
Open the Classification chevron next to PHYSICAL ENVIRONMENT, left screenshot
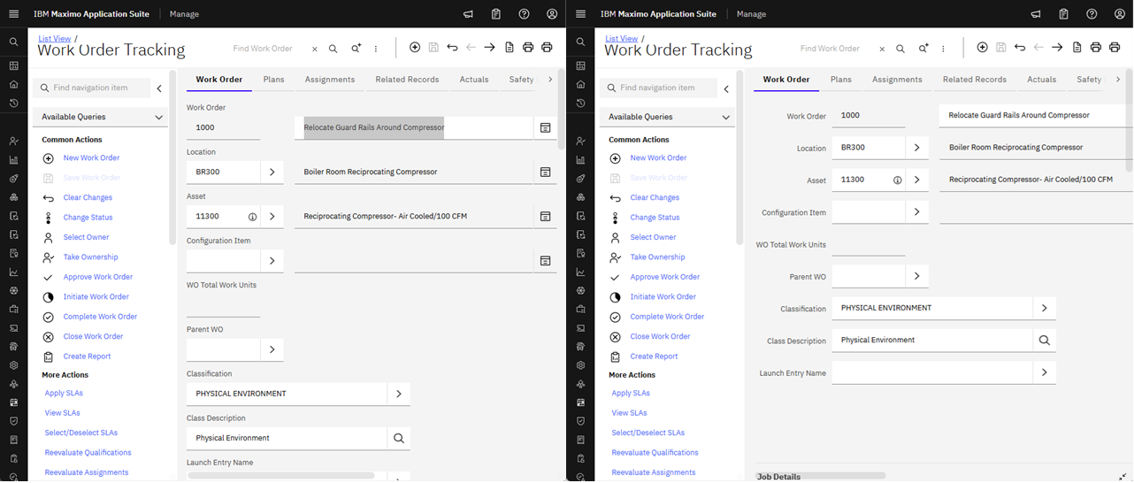click(399, 394)
